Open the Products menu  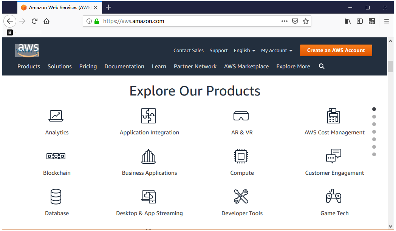pos(29,66)
